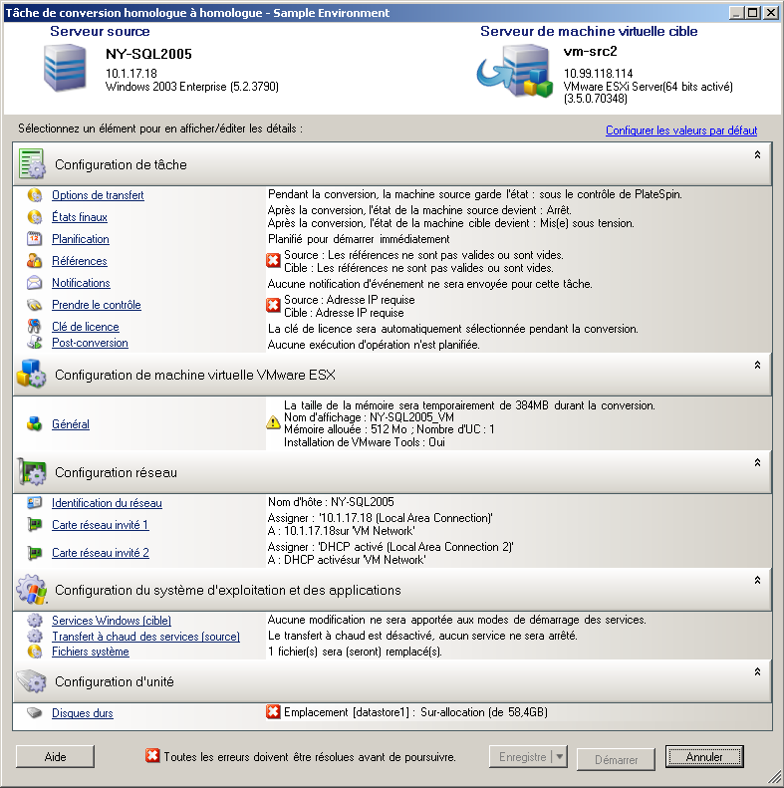Image resolution: width=784 pixels, height=788 pixels.
Task: Click the Notifications envelope icon
Action: tap(34, 283)
